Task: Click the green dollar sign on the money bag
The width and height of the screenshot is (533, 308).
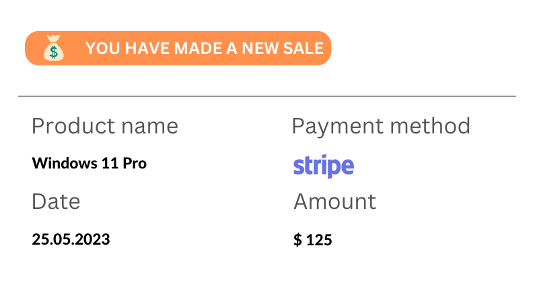Action: click(54, 52)
